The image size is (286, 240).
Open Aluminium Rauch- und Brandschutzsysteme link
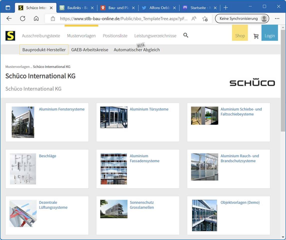[240, 158]
